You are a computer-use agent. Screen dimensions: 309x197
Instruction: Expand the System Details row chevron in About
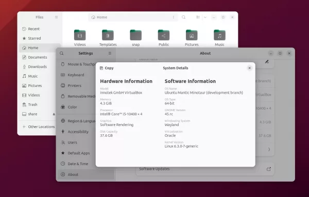(269, 149)
